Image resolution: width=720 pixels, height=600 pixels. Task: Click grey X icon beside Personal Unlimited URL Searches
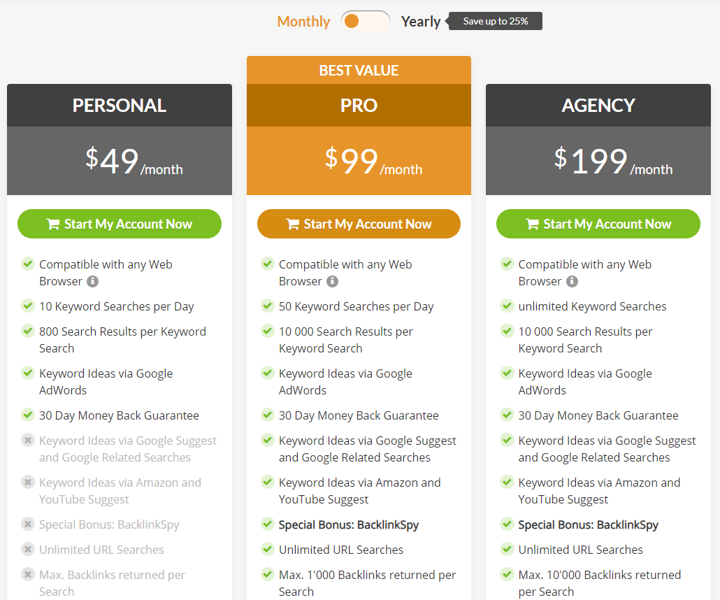pos(28,549)
